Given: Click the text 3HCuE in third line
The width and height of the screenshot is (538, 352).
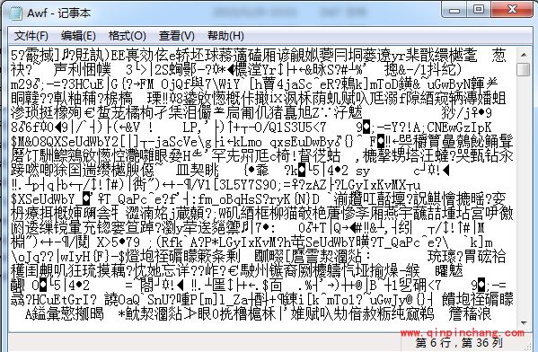Looking at the screenshot, I should (86, 84).
